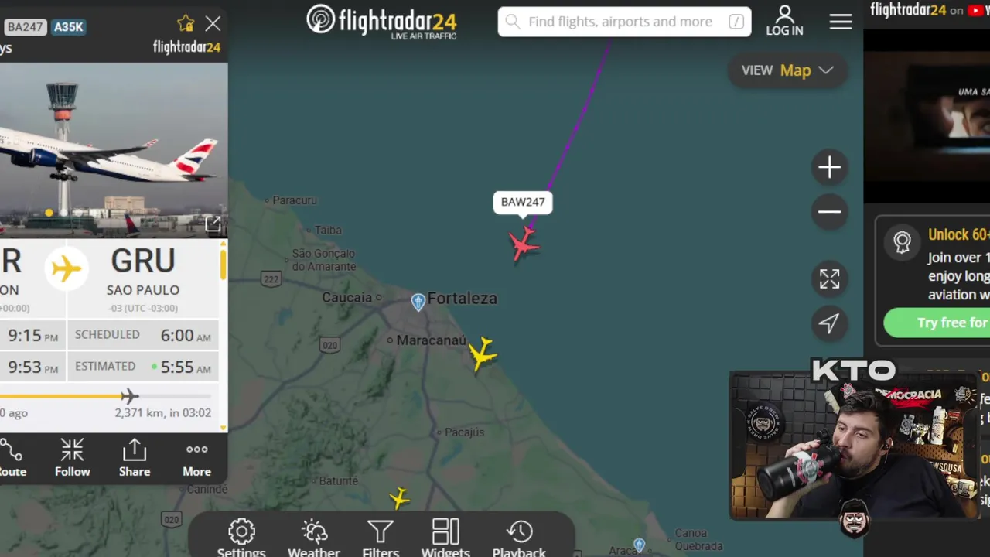Select the red BAW247 aircraft on map

click(x=524, y=244)
